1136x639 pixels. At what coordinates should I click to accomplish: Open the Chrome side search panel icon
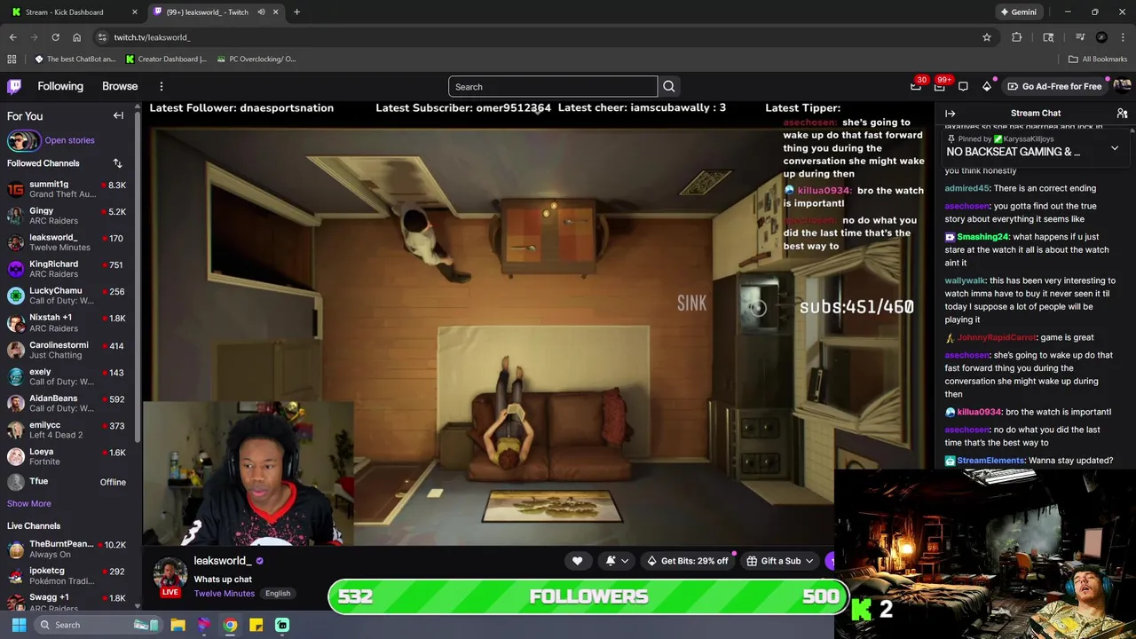tap(1048, 37)
